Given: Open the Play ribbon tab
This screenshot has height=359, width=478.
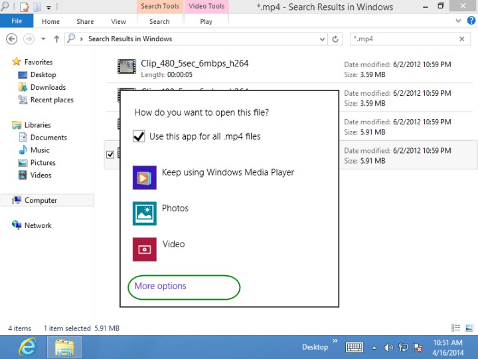Looking at the screenshot, I should (x=206, y=21).
